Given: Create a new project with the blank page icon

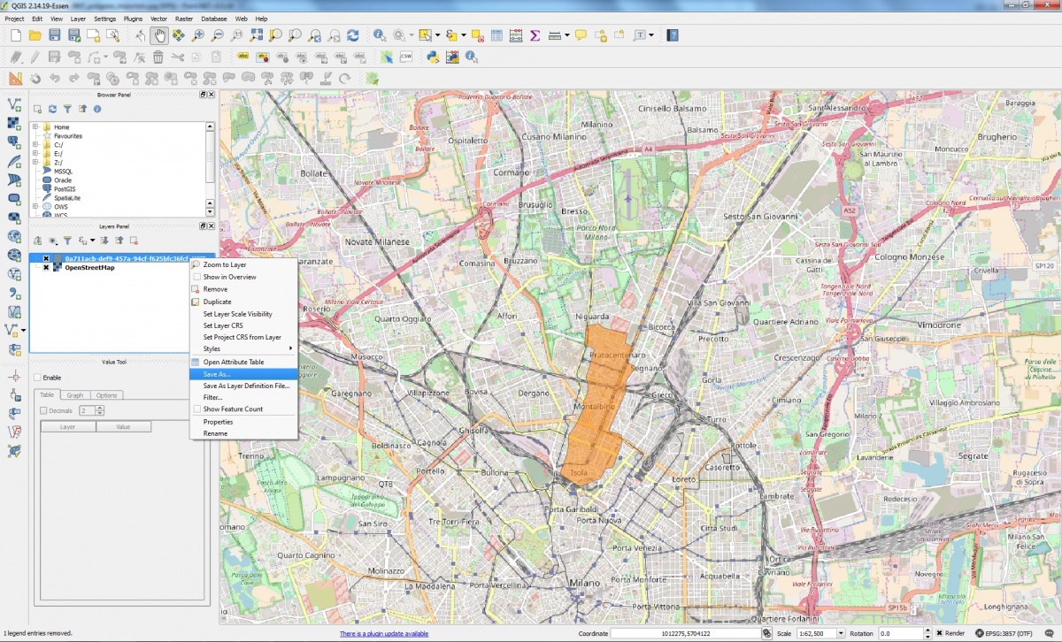Looking at the screenshot, I should [x=15, y=35].
